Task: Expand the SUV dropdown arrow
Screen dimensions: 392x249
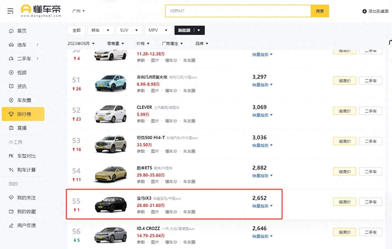Action: tap(137, 30)
